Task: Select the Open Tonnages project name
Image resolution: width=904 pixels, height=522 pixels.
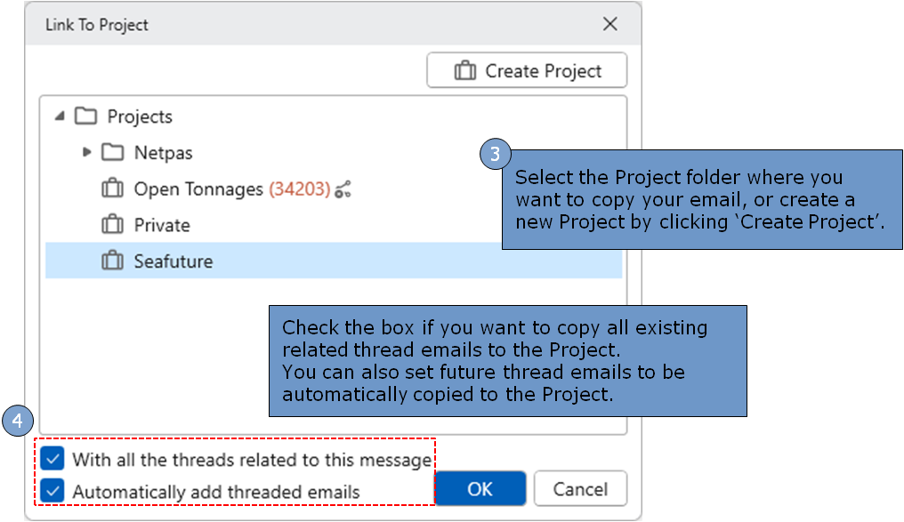Action: point(198,189)
